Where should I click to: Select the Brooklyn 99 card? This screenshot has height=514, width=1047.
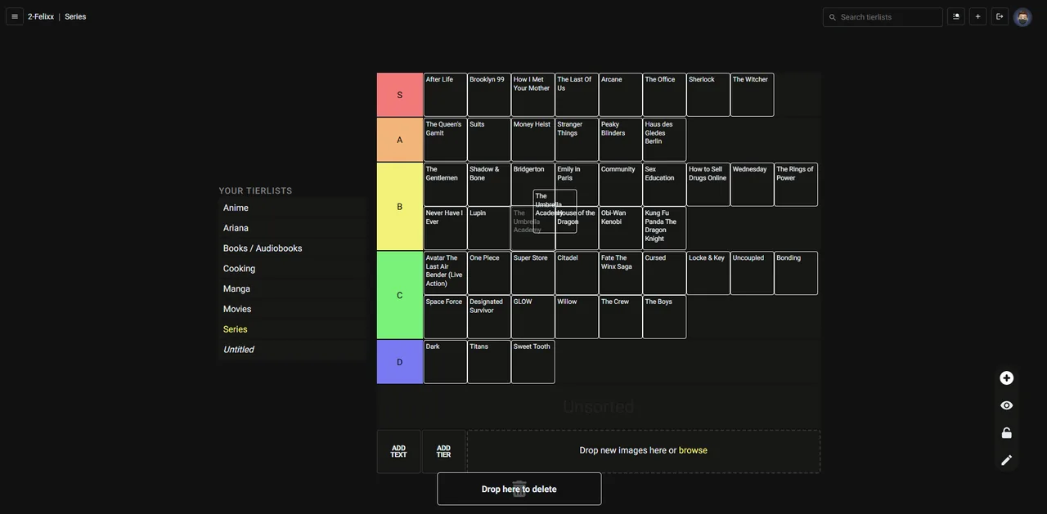pos(489,95)
